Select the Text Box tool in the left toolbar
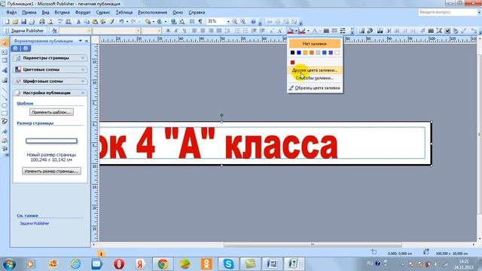 (x=5, y=52)
